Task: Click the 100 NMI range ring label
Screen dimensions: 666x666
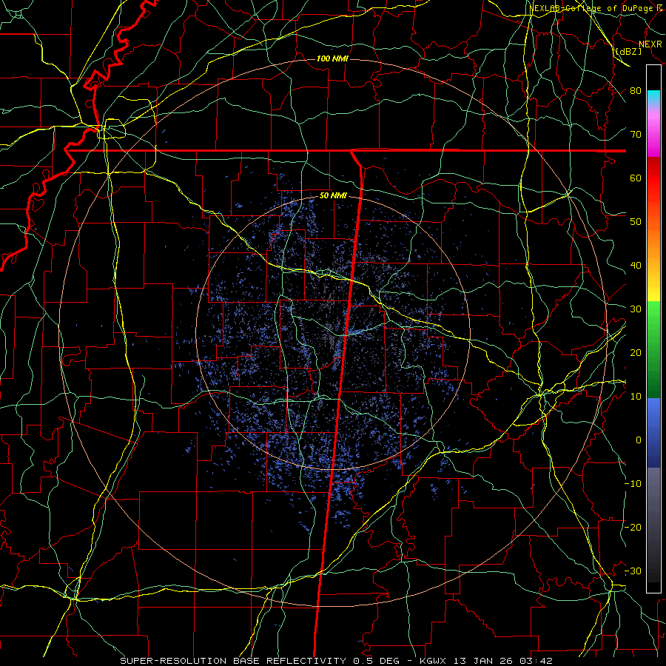Action: [332, 58]
